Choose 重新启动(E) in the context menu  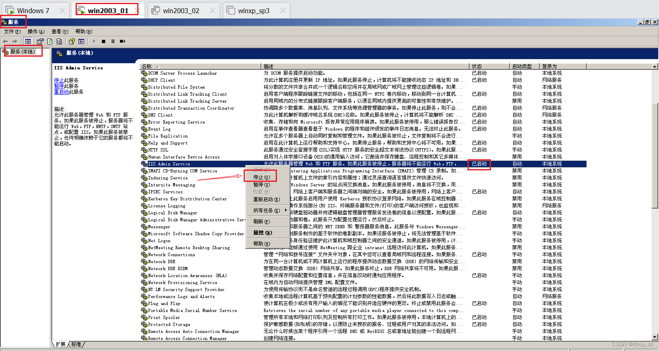(267, 200)
